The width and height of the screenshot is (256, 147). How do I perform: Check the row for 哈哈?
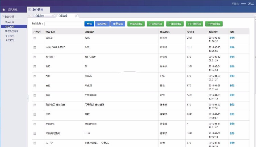tap(35, 95)
